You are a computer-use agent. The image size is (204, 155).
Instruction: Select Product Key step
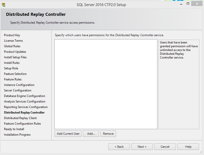coord(12,35)
